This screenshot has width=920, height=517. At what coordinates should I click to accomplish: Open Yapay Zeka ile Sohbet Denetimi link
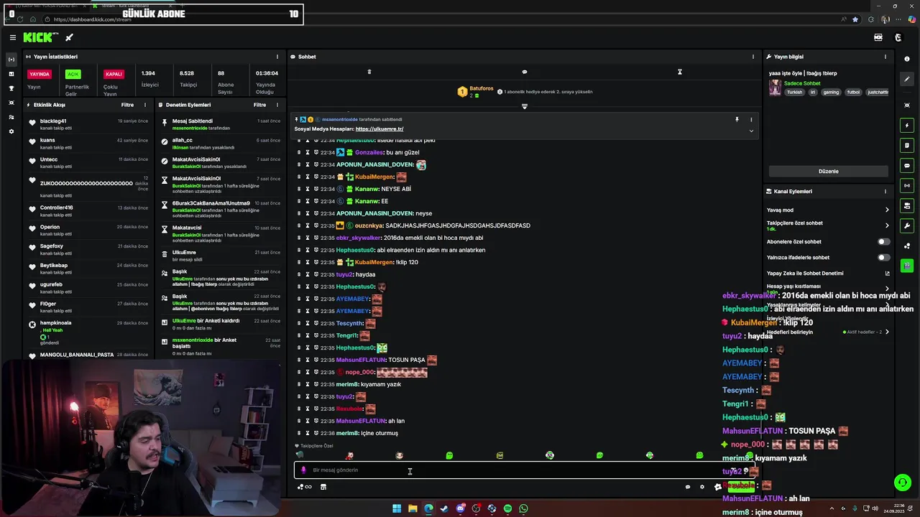click(828, 274)
